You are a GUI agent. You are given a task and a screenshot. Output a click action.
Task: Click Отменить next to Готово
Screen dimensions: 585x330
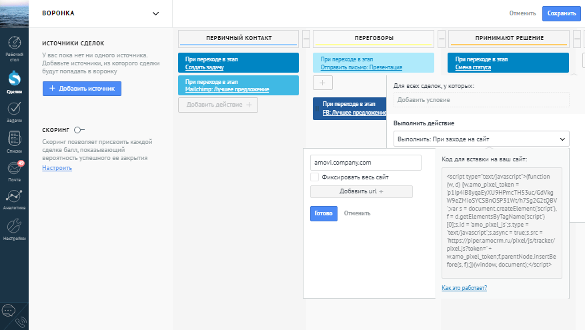coord(357,213)
